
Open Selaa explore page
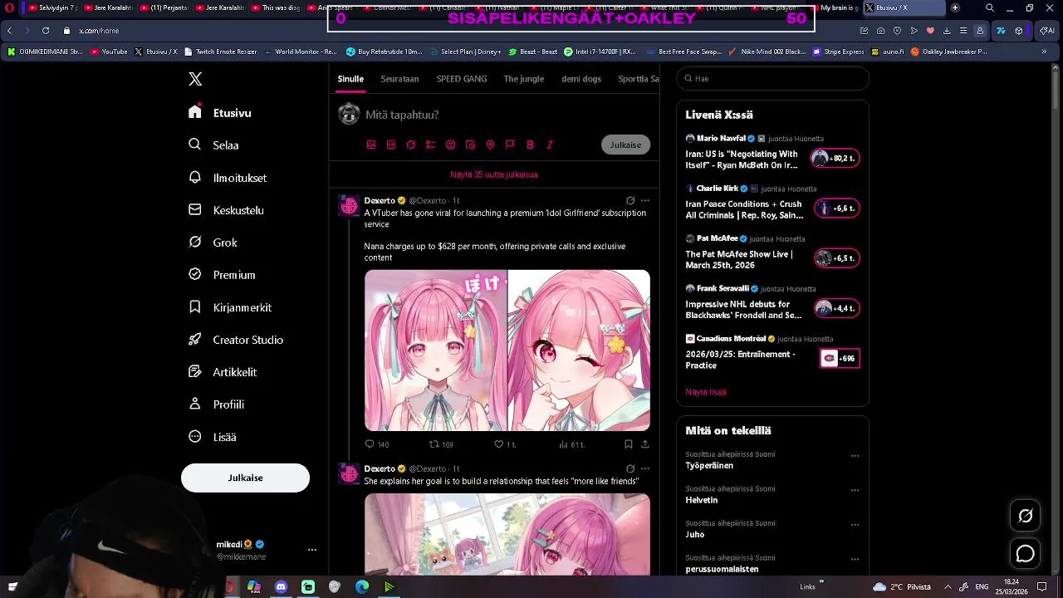(x=214, y=145)
